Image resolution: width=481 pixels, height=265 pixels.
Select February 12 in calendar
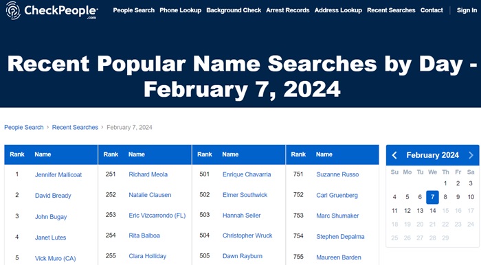(x=407, y=211)
